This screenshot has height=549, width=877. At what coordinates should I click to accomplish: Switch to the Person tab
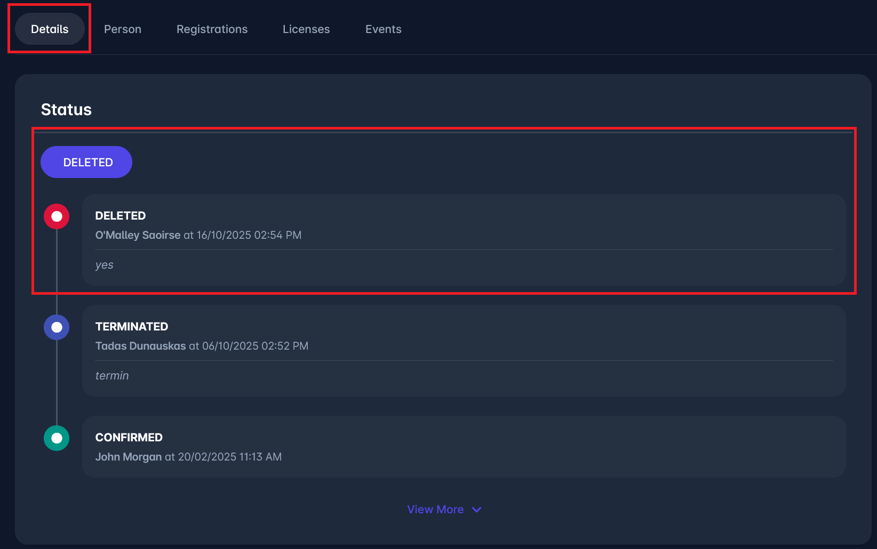[123, 29]
